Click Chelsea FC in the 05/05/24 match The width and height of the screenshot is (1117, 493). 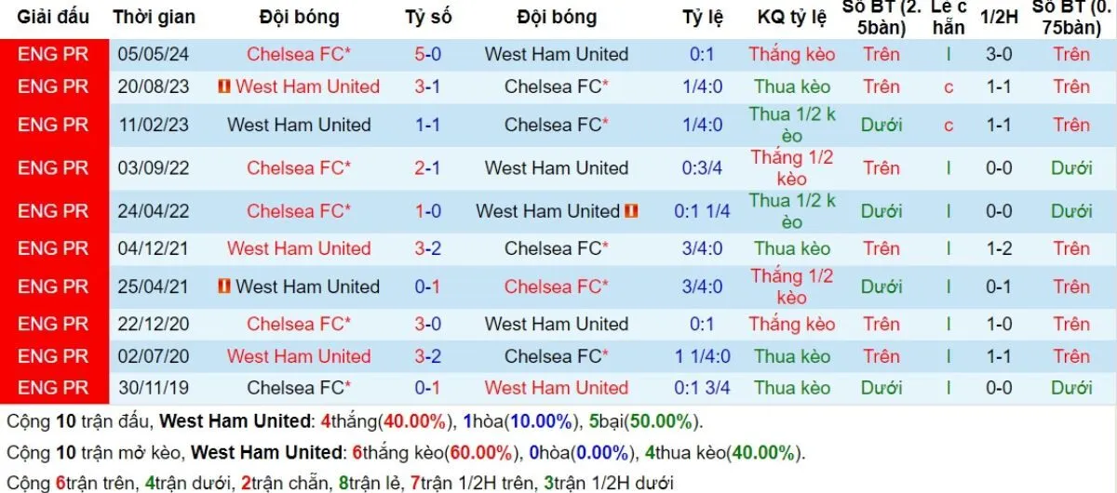299,54
